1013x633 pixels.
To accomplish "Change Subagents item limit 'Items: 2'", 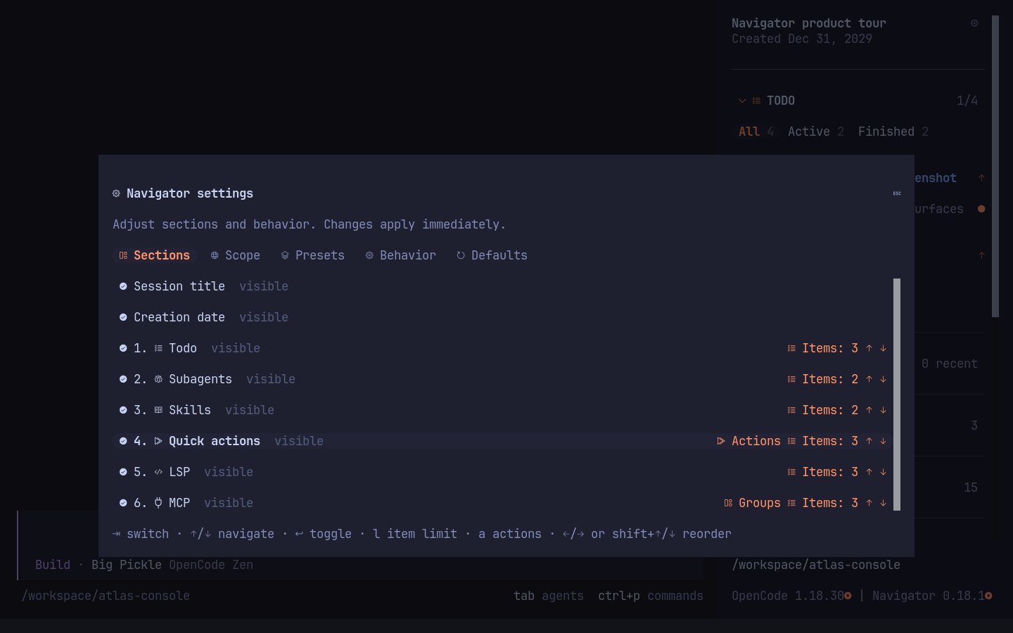I will pyautogui.click(x=823, y=379).
